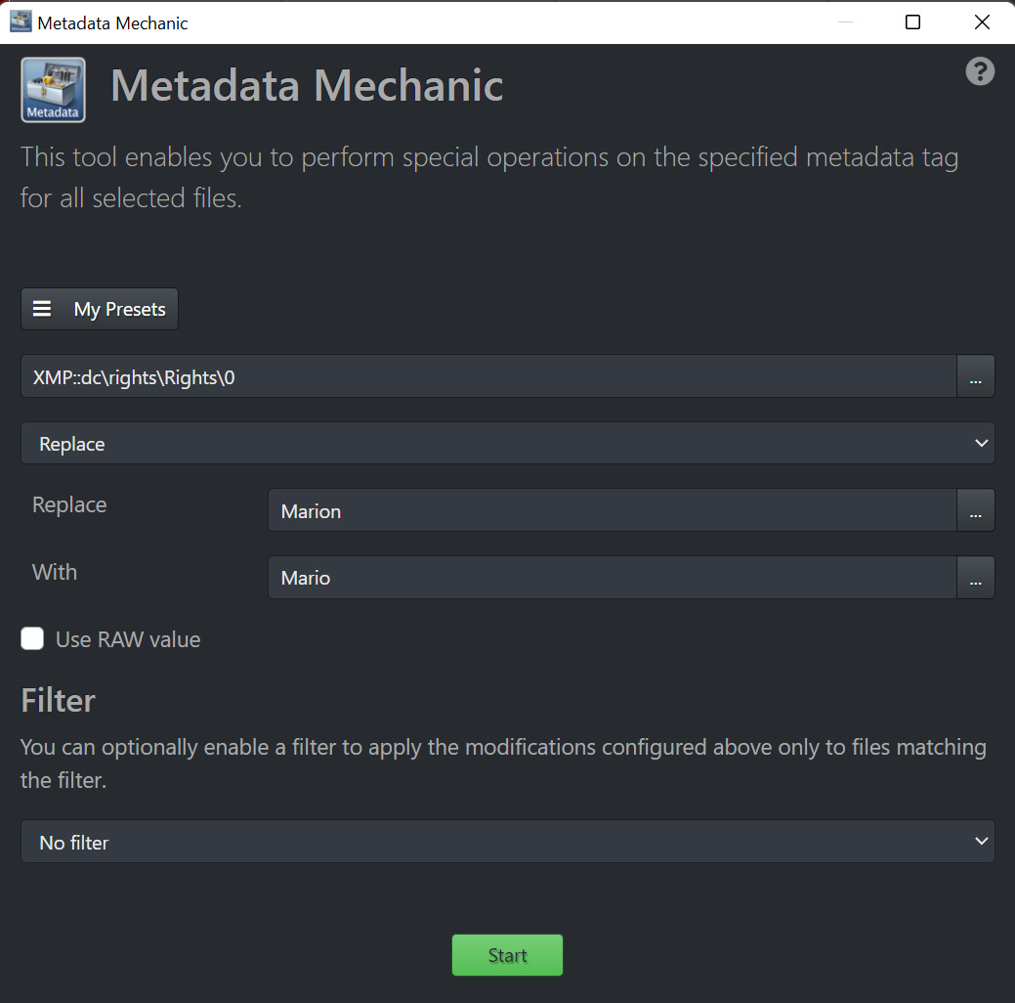Open the help question mark icon
The width and height of the screenshot is (1015, 1003).
pyautogui.click(x=980, y=71)
